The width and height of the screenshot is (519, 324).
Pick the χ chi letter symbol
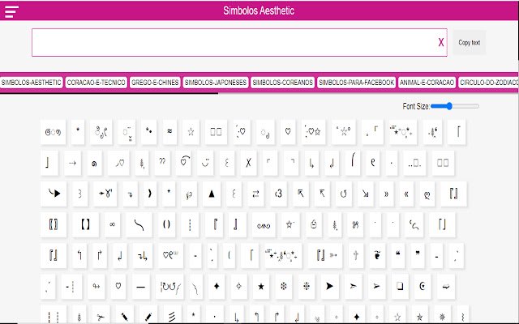pyautogui.click(x=248, y=163)
